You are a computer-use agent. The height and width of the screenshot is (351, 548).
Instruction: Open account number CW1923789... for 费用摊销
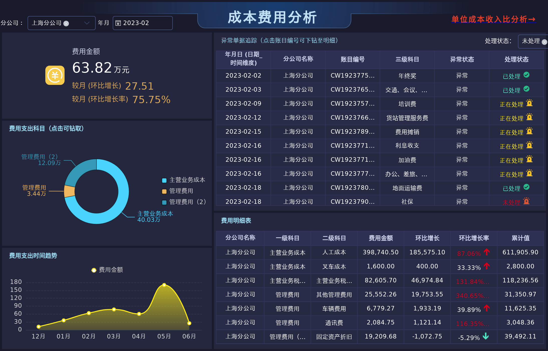pyautogui.click(x=352, y=132)
